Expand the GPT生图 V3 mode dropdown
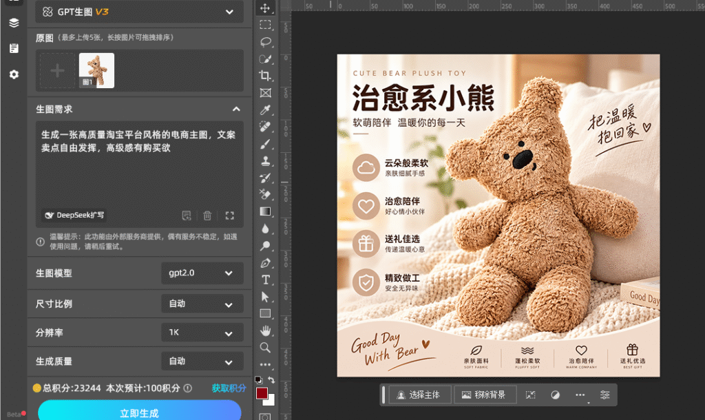The image size is (705, 420). [139, 12]
